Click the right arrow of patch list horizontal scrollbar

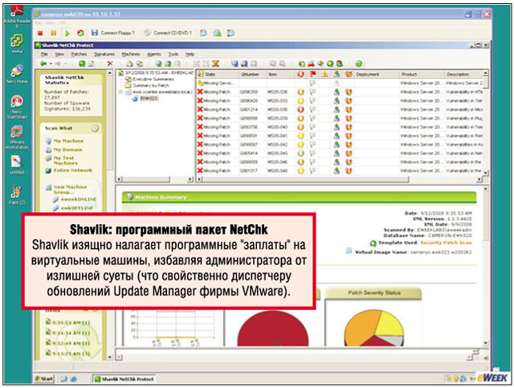(479, 179)
